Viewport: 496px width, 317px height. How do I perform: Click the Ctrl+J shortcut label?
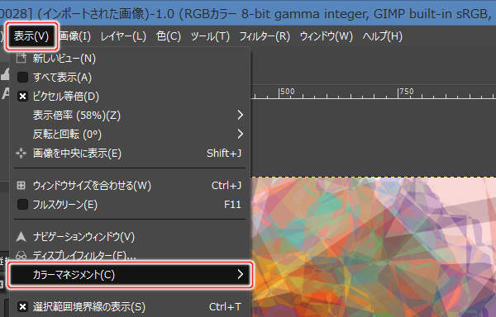point(227,186)
